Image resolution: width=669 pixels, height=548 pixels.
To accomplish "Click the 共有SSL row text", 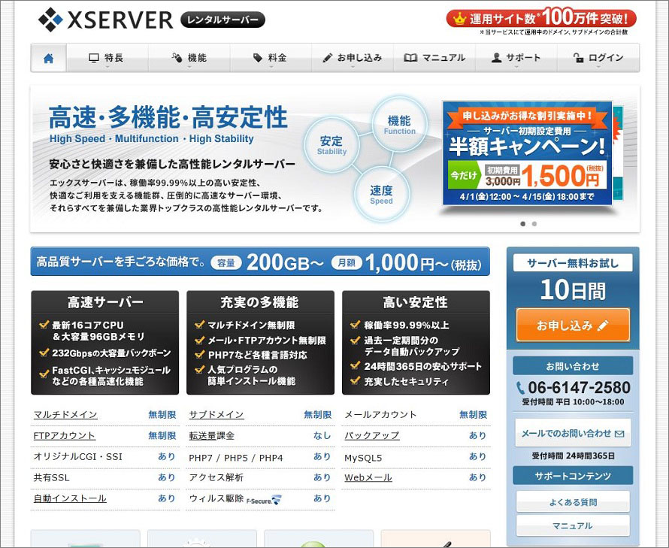I will point(51,477).
